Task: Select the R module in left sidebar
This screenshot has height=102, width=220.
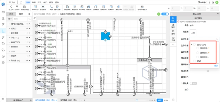Action: 3,18
